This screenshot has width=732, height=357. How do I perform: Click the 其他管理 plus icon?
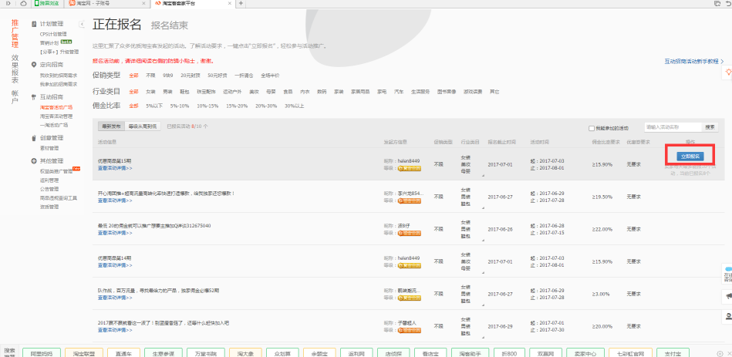pos(33,160)
